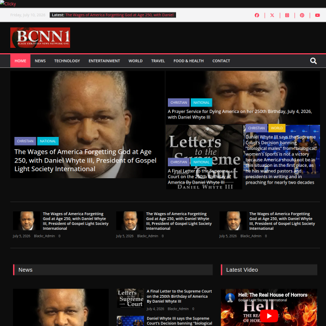Viewport: 326px width, 326px height.
Task: Open Final Letter to Supreme Court featured headline
Action: (199, 177)
